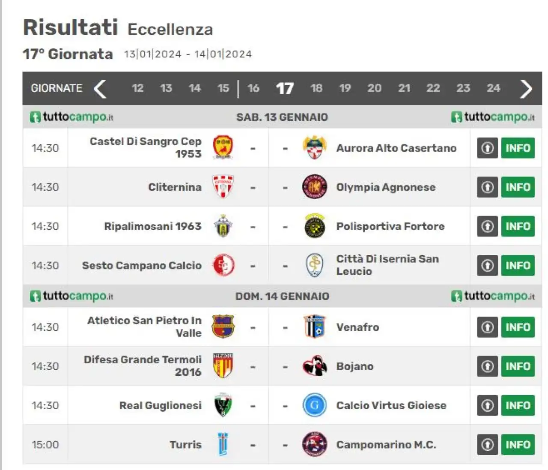Screen dimensions: 548x470
Task: Select giornata 18 in the navigation bar
Action: [316, 88]
